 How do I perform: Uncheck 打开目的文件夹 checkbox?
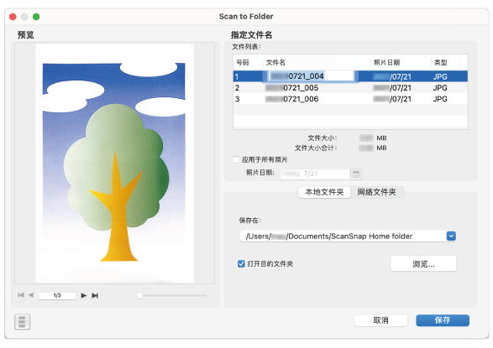[x=241, y=264]
